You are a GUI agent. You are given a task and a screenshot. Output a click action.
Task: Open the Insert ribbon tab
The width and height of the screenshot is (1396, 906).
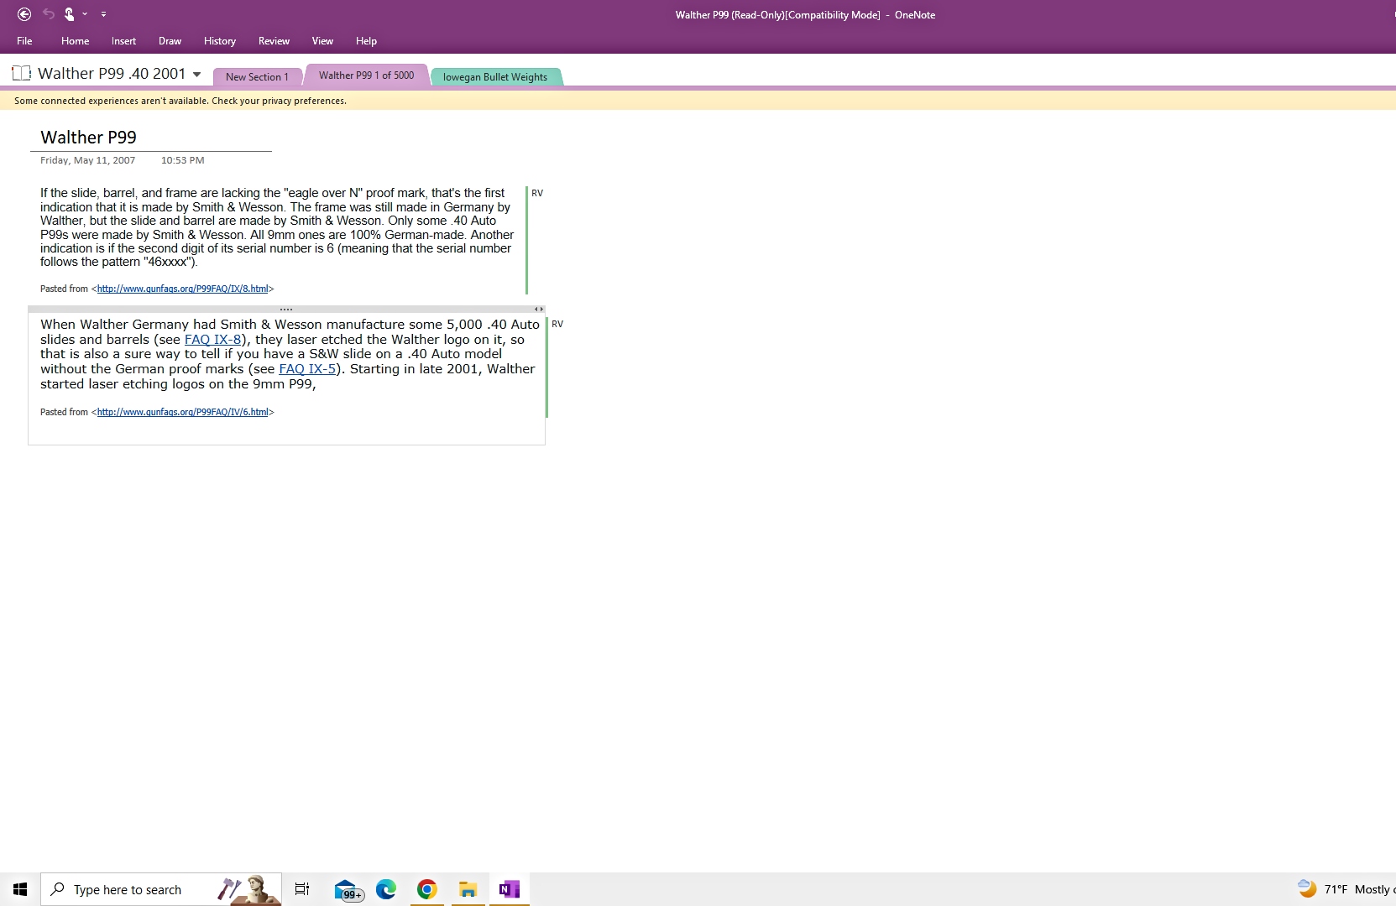(x=123, y=41)
